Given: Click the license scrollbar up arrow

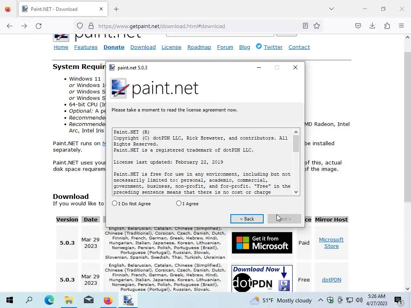Looking at the screenshot, I should point(296,132).
